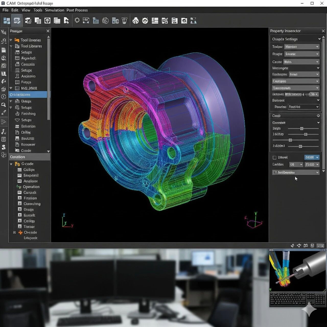
Task: Click the gear settings icon in toolbar
Action: [x=77, y=20]
